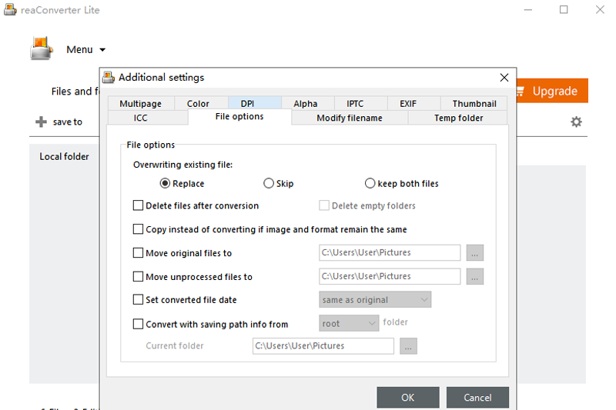
Task: Select the Skip radio button
Action: pos(269,184)
